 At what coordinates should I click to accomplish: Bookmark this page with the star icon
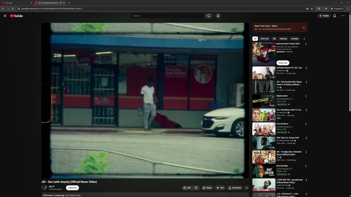pos(312,8)
